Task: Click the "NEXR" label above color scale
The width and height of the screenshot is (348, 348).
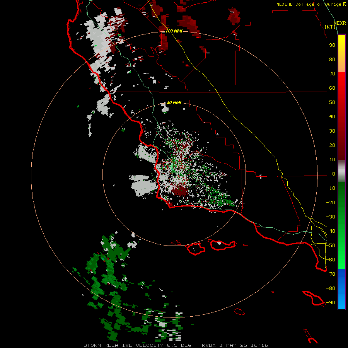Action: 340,23
